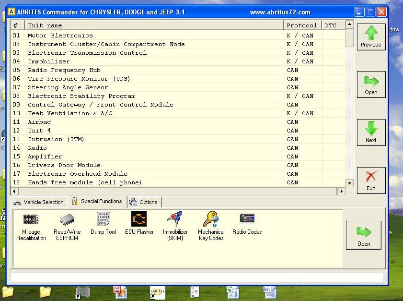Select 'Instrument Cluster/Cabin Compartment Node' unit
403x301 pixels.
tap(106, 44)
